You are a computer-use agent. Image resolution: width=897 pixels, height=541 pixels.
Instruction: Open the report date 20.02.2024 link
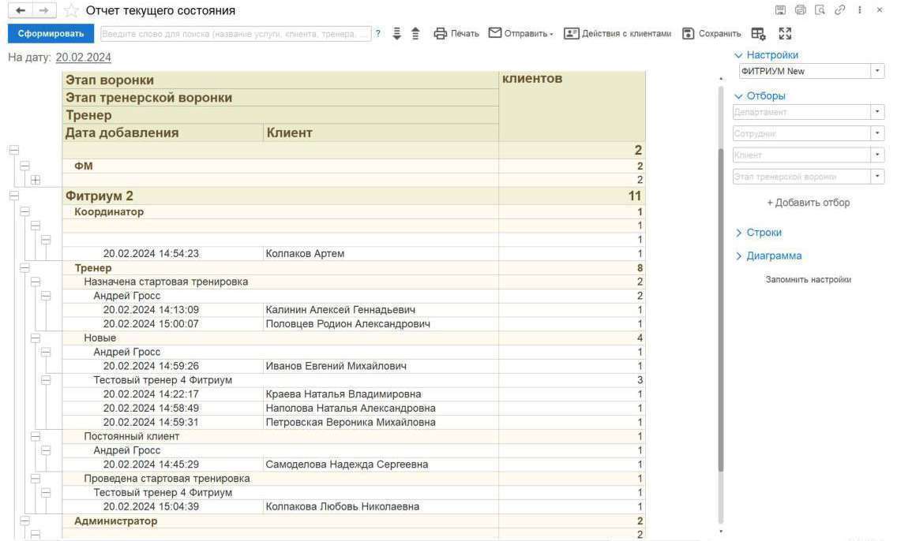click(x=84, y=57)
